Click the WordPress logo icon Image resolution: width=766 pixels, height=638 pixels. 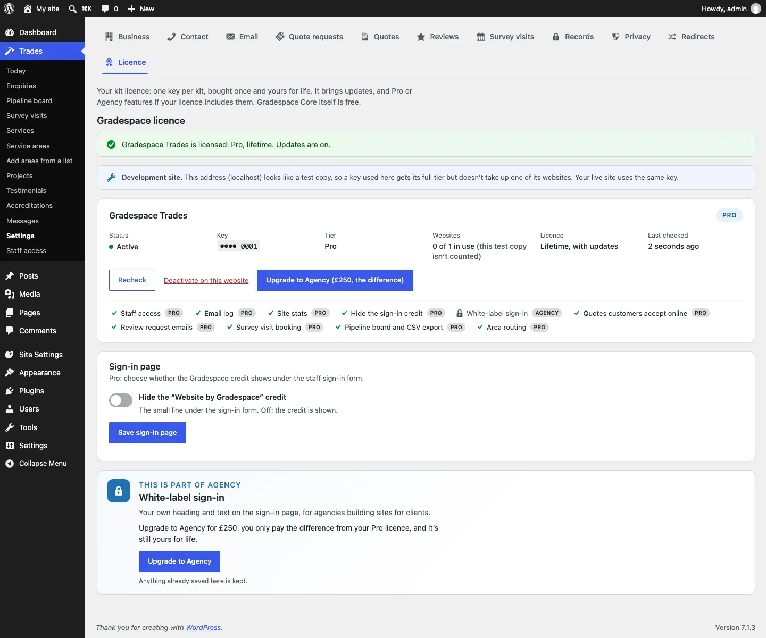click(x=9, y=9)
